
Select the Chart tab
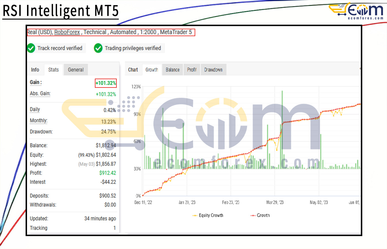133,70
